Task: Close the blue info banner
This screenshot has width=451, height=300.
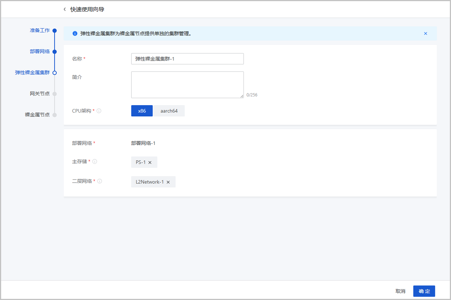Action: point(425,33)
